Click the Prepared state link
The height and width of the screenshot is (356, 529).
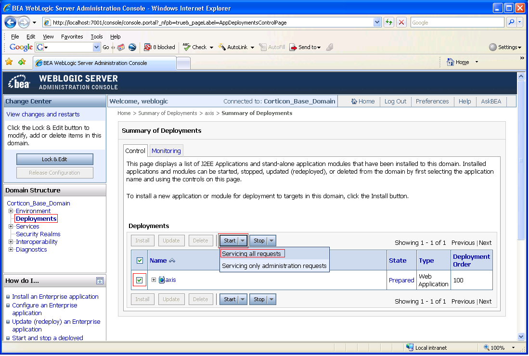[x=401, y=280]
